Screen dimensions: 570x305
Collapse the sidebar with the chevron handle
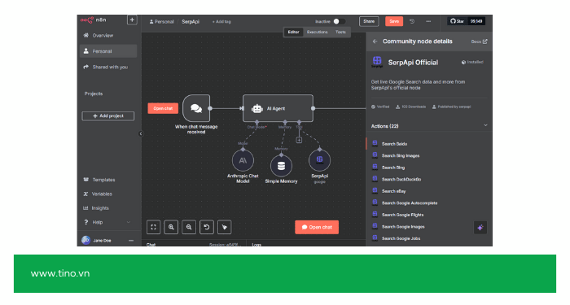pyautogui.click(x=141, y=133)
